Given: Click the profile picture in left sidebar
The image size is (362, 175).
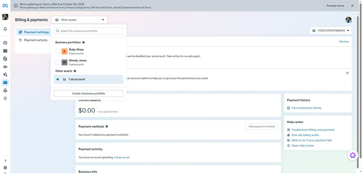Looking at the screenshot, I should pos(5,17).
